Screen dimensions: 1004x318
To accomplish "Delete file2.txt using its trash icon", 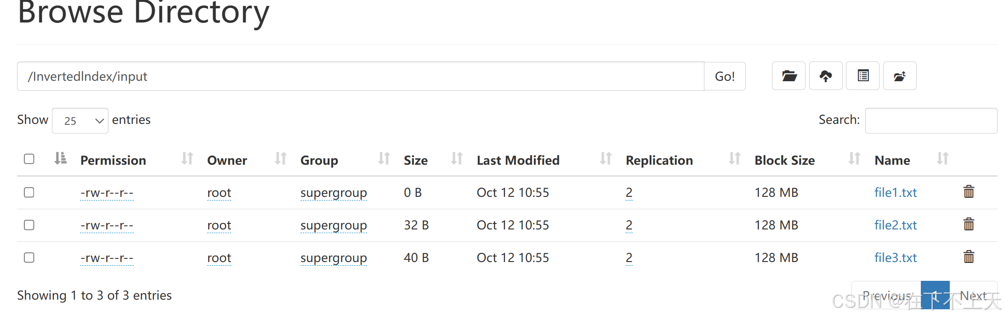I will pos(969,224).
